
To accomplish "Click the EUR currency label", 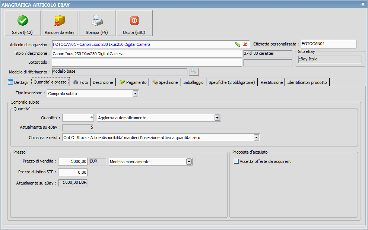I will coord(98,161).
